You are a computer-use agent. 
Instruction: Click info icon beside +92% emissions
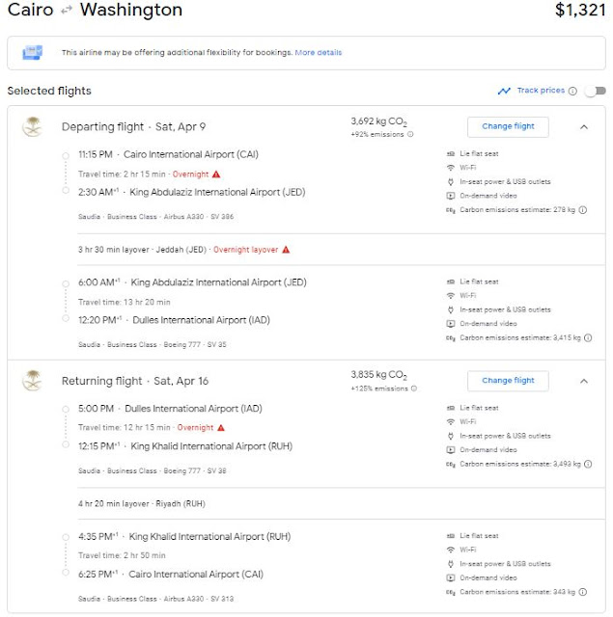point(410,134)
